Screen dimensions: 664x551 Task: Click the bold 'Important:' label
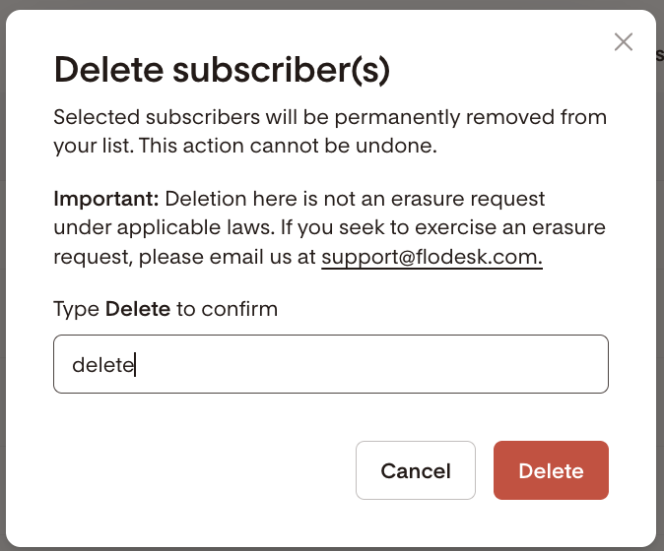(105, 199)
